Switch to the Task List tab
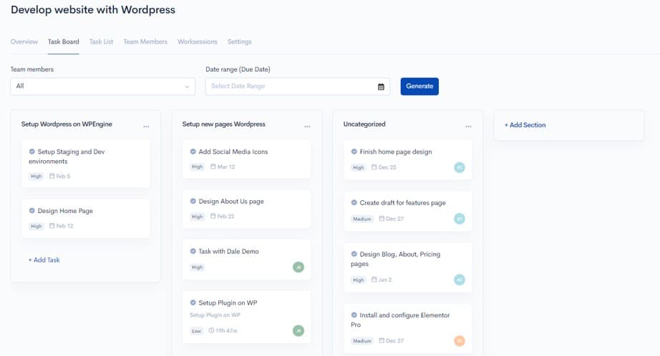 click(x=101, y=41)
